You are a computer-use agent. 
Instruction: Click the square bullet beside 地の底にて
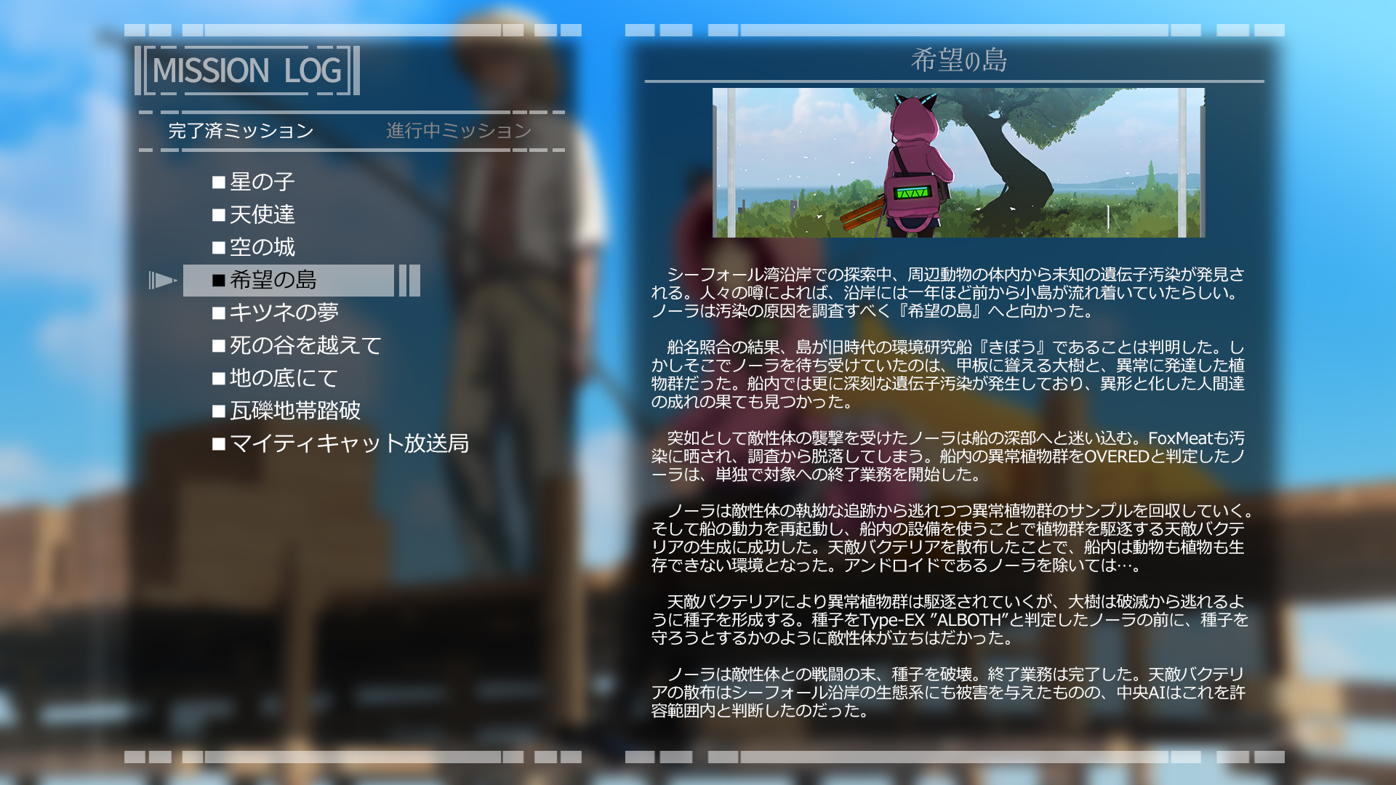[x=218, y=379]
